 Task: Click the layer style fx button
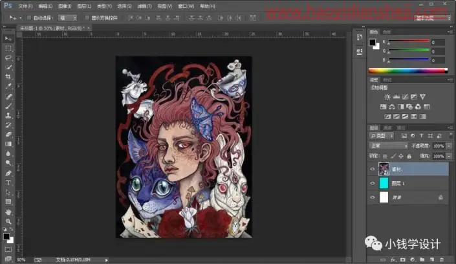393,259
